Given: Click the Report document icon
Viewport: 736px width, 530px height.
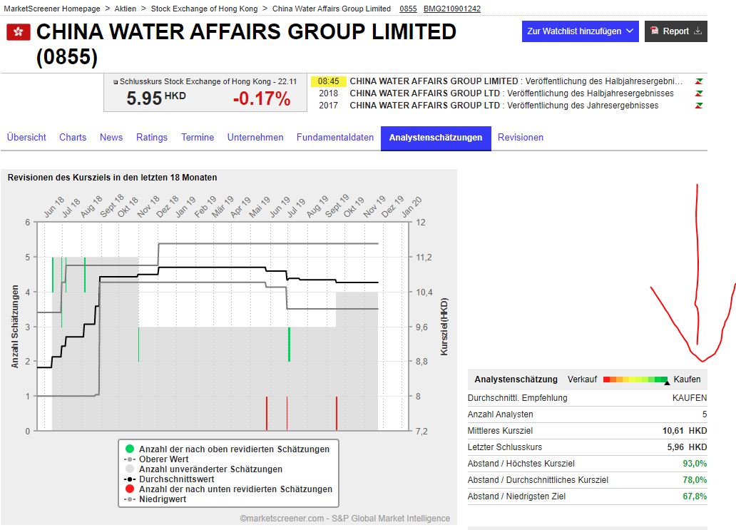Looking at the screenshot, I should (655, 31).
